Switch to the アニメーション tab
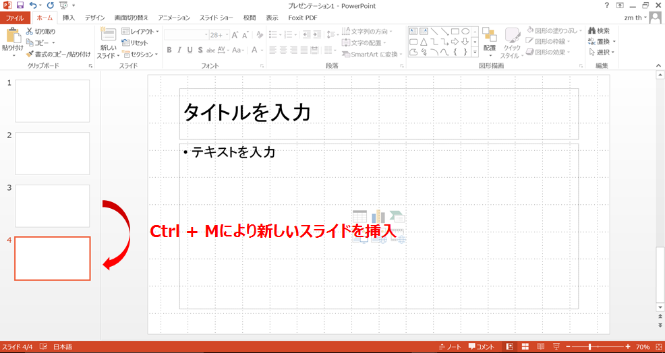This screenshot has width=665, height=353. pyautogui.click(x=174, y=18)
